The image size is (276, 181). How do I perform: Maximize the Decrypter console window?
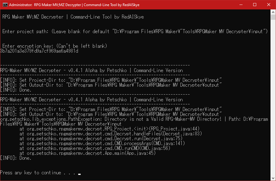point(254,5)
